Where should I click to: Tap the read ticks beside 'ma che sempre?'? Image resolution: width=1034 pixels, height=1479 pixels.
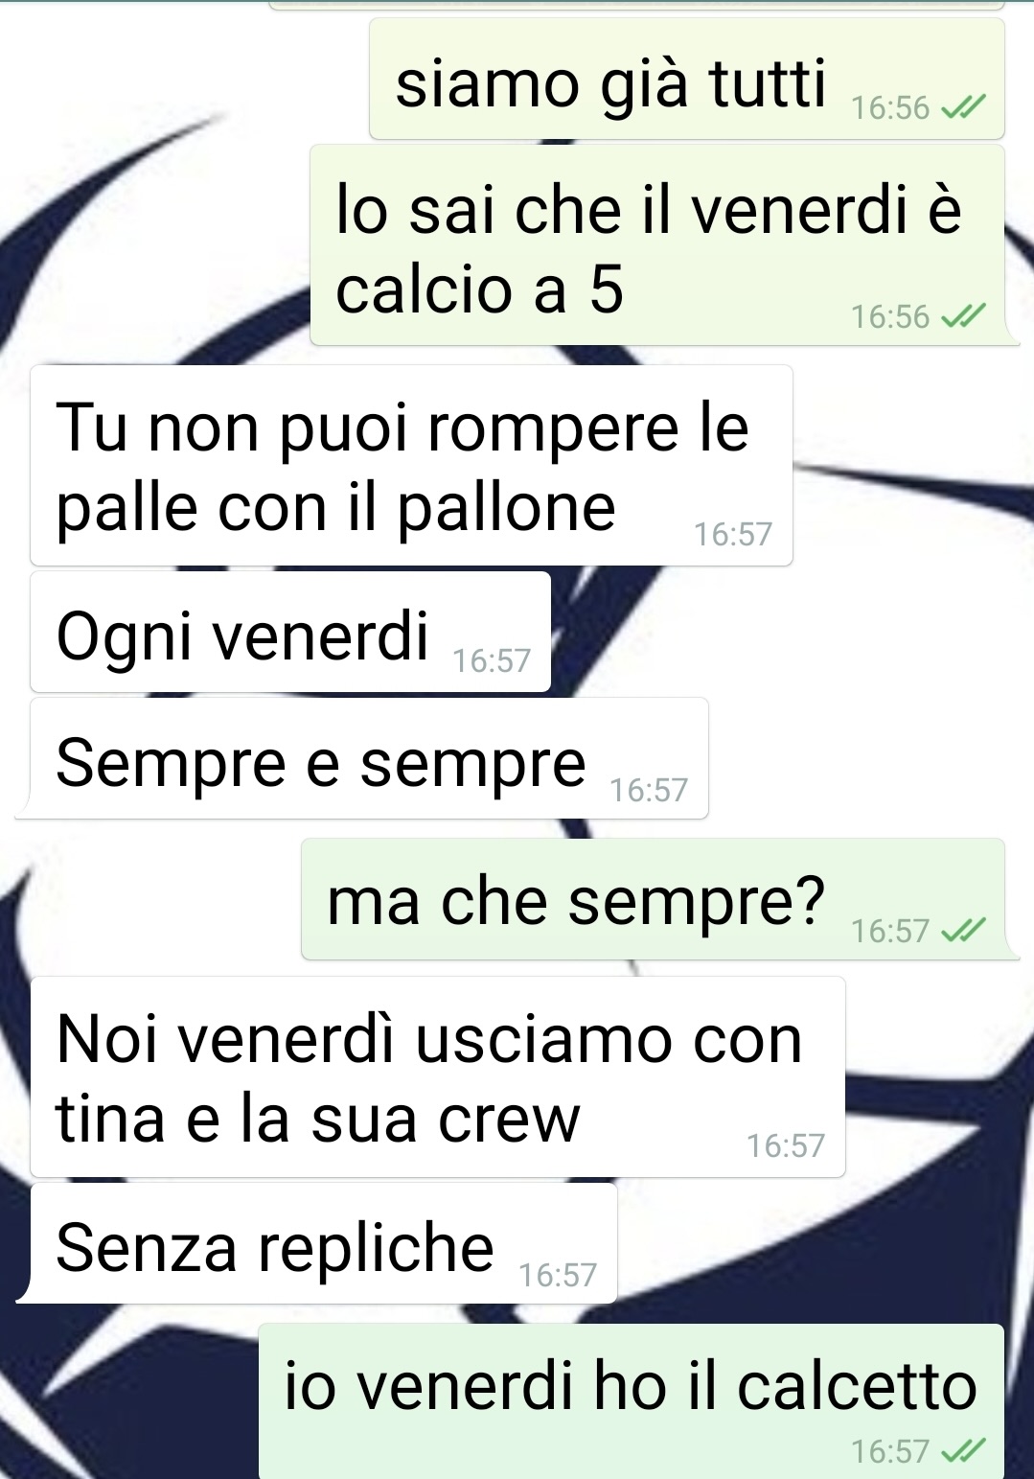pyautogui.click(x=963, y=931)
